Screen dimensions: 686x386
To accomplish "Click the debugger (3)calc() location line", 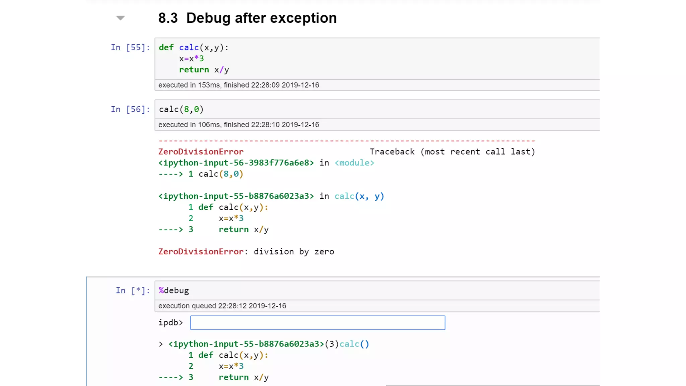I will pyautogui.click(x=264, y=344).
